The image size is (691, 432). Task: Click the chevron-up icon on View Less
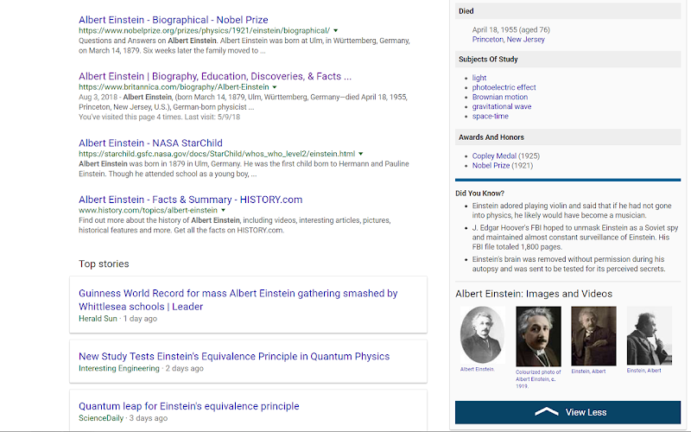click(x=547, y=412)
